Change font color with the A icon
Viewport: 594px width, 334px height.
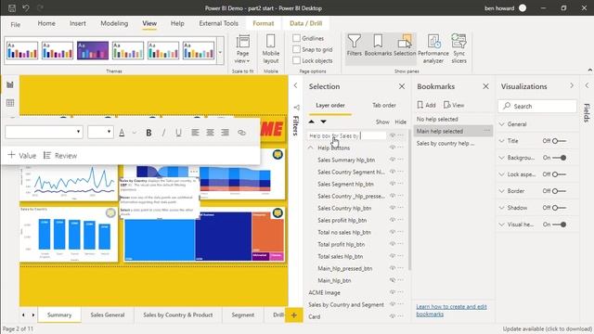[x=122, y=133]
